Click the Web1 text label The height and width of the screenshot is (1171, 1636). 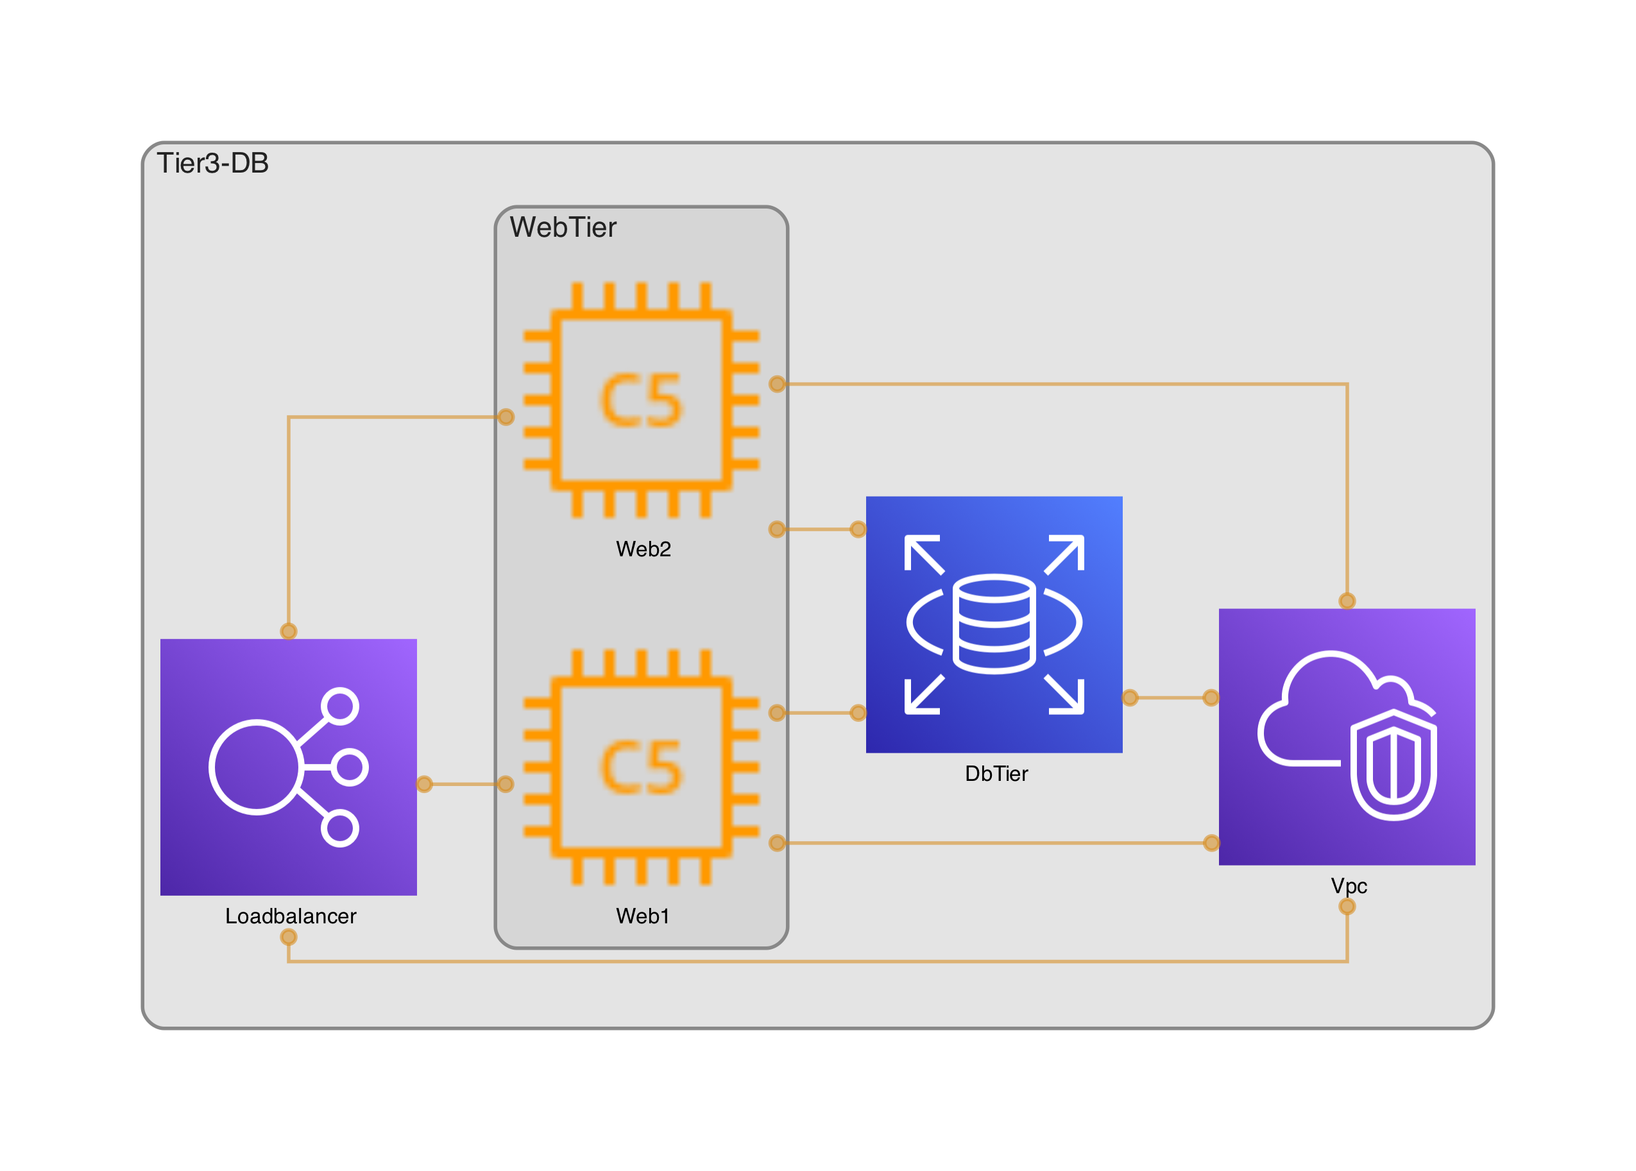point(642,916)
